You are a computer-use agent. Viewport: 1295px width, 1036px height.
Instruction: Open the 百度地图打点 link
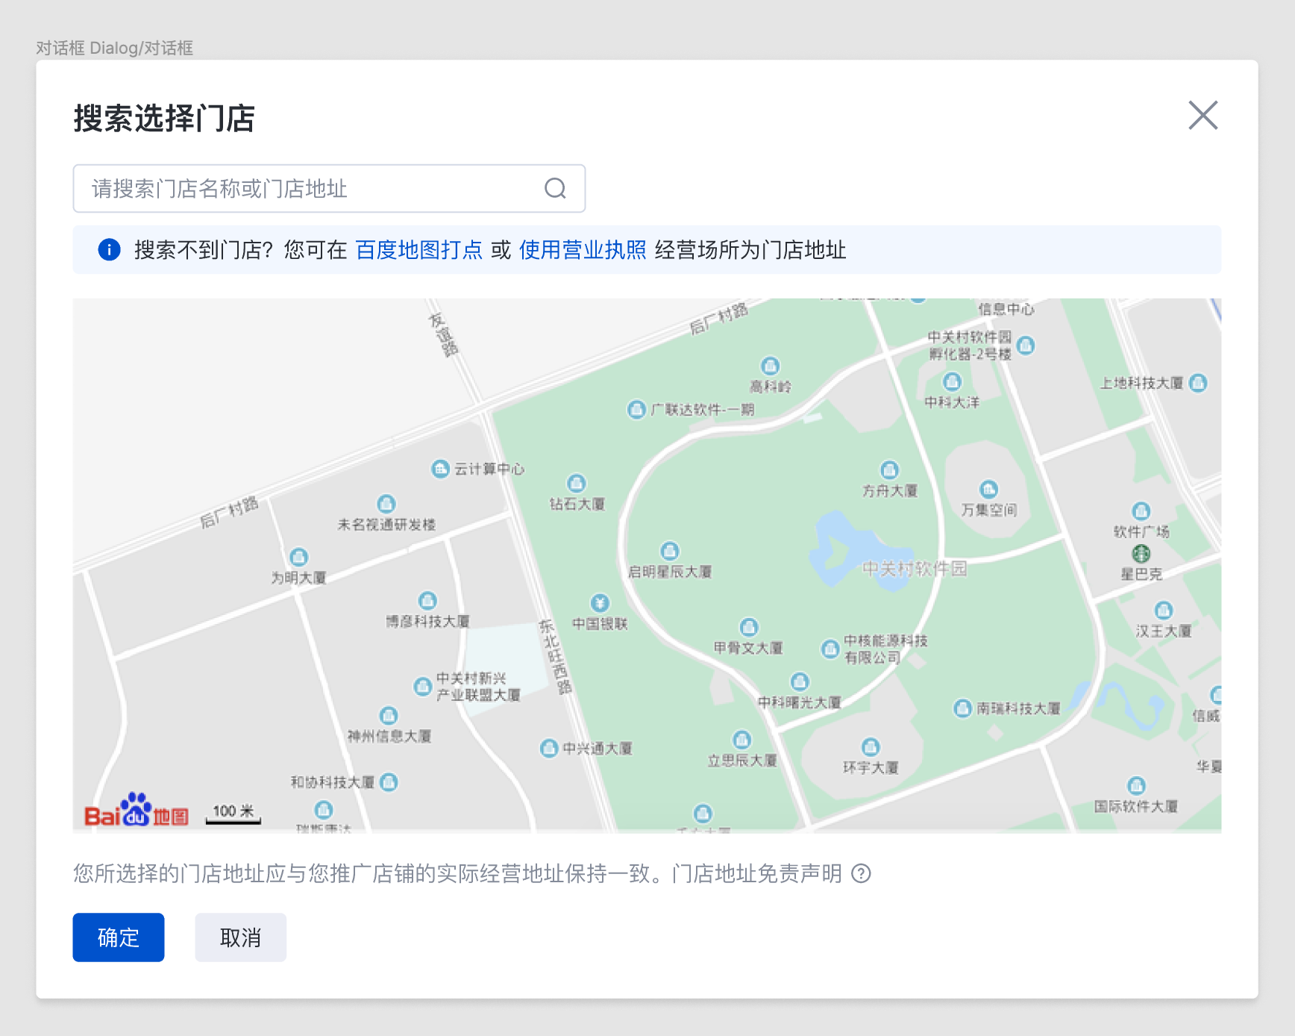coord(419,250)
